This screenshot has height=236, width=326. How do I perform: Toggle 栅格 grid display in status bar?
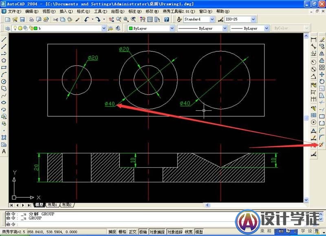coord(122,232)
